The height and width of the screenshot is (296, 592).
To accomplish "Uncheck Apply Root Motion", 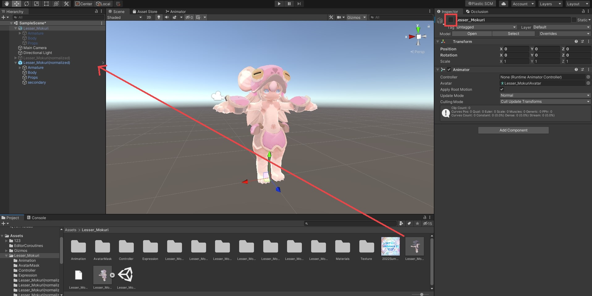I will pyautogui.click(x=502, y=89).
